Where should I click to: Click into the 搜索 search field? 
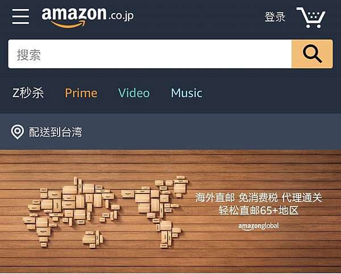pyautogui.click(x=150, y=54)
